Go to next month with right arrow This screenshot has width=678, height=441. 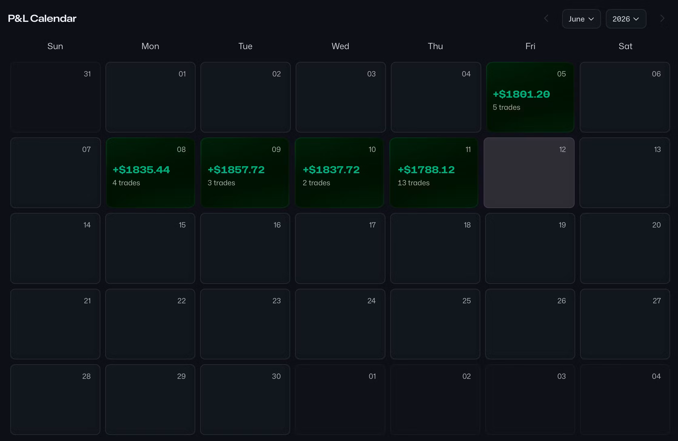[x=662, y=19]
